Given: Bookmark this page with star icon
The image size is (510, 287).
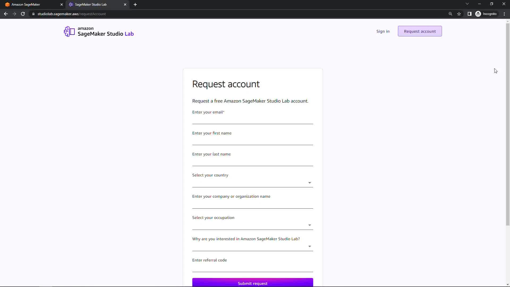Looking at the screenshot, I should click(459, 14).
